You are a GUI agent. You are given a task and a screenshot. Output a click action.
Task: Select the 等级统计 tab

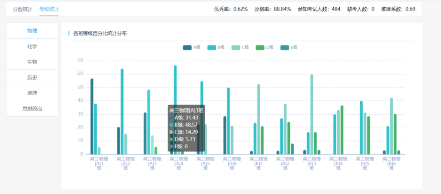point(49,9)
